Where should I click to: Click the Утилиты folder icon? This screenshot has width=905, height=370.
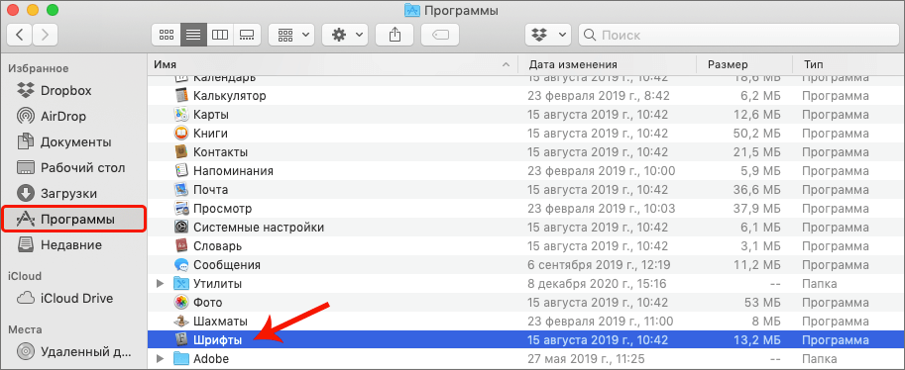181,284
